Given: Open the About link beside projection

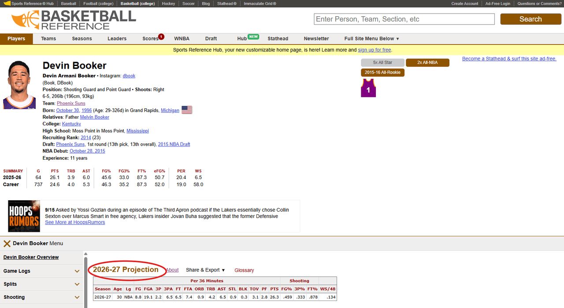Looking at the screenshot, I should pos(172,270).
